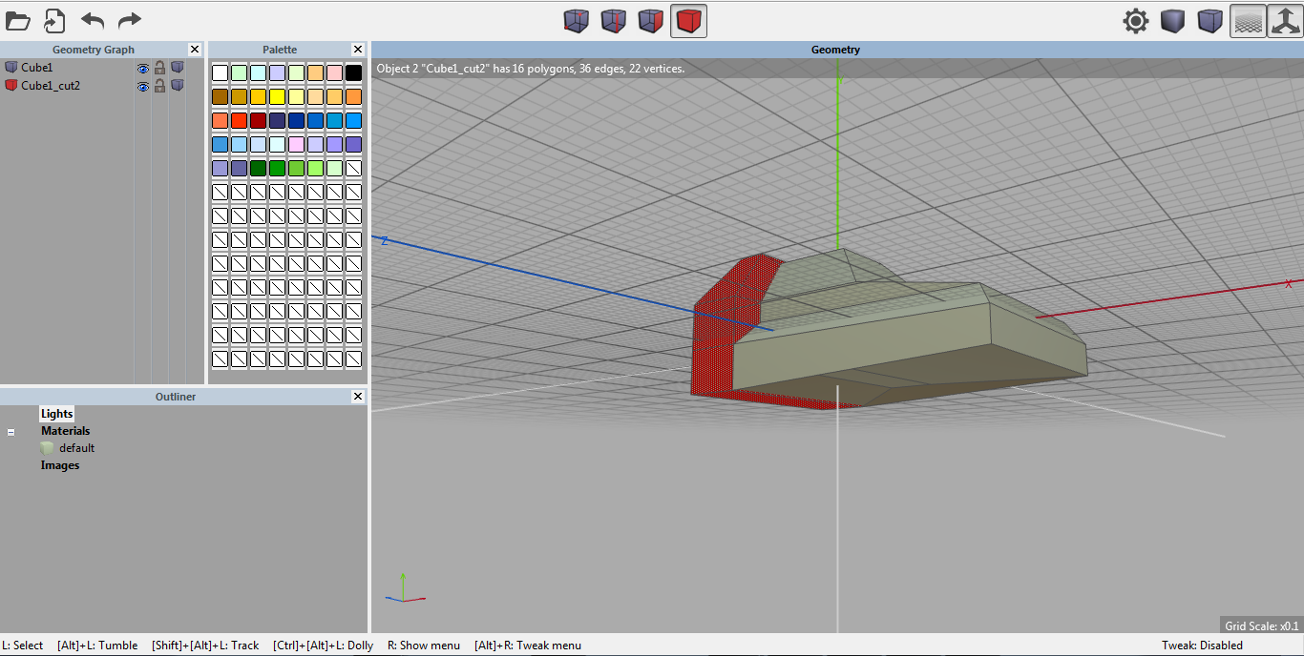Close the Palette panel
The image size is (1304, 656).
click(358, 50)
